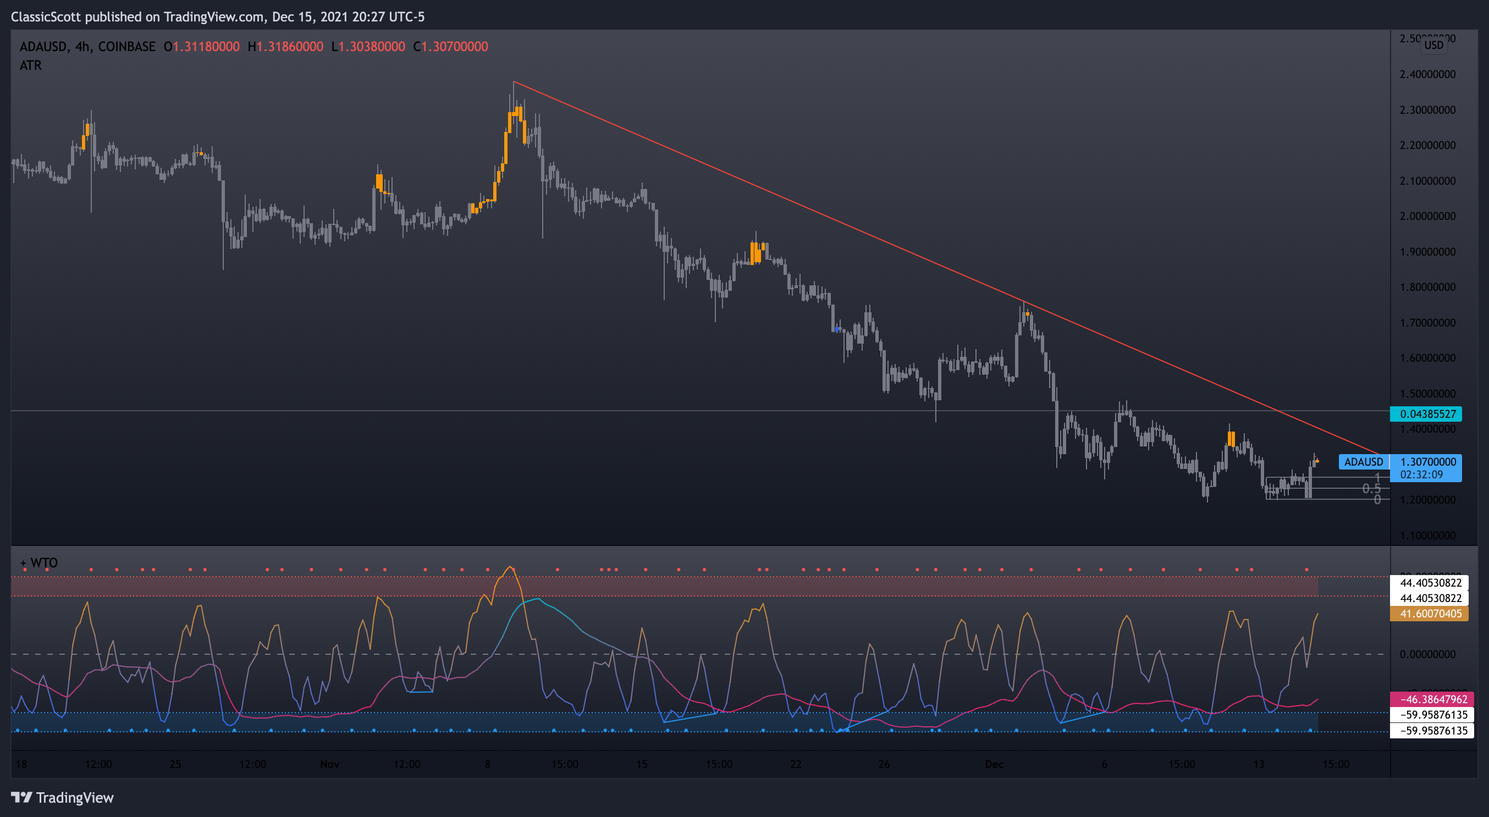Image resolution: width=1489 pixels, height=817 pixels.
Task: Click the 13 date label on time axis
Action: point(1259,764)
